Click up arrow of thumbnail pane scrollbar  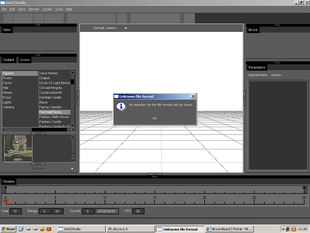coord(73,137)
